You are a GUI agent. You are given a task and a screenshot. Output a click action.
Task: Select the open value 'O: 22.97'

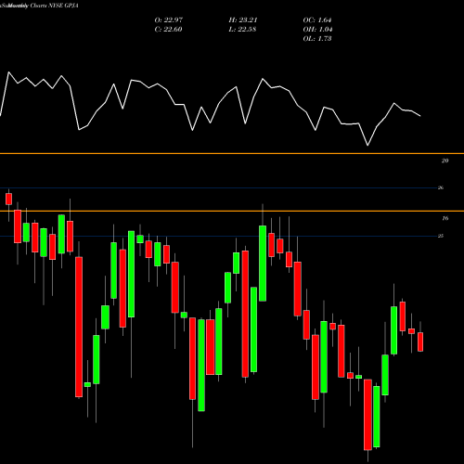pyautogui.click(x=169, y=20)
